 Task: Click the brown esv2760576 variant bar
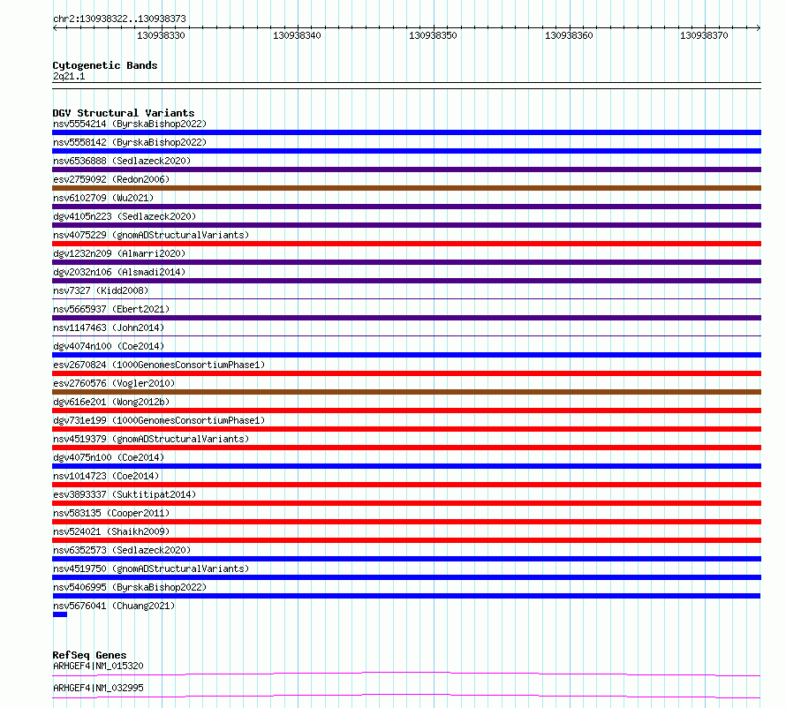406,392
